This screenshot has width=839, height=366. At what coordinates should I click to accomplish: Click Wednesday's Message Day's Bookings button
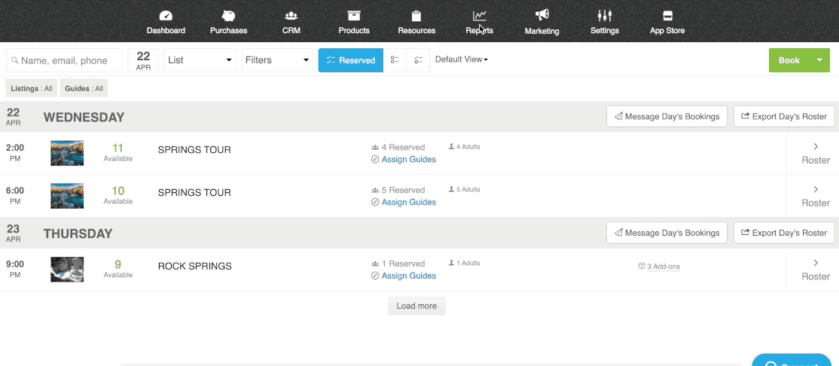click(x=667, y=116)
